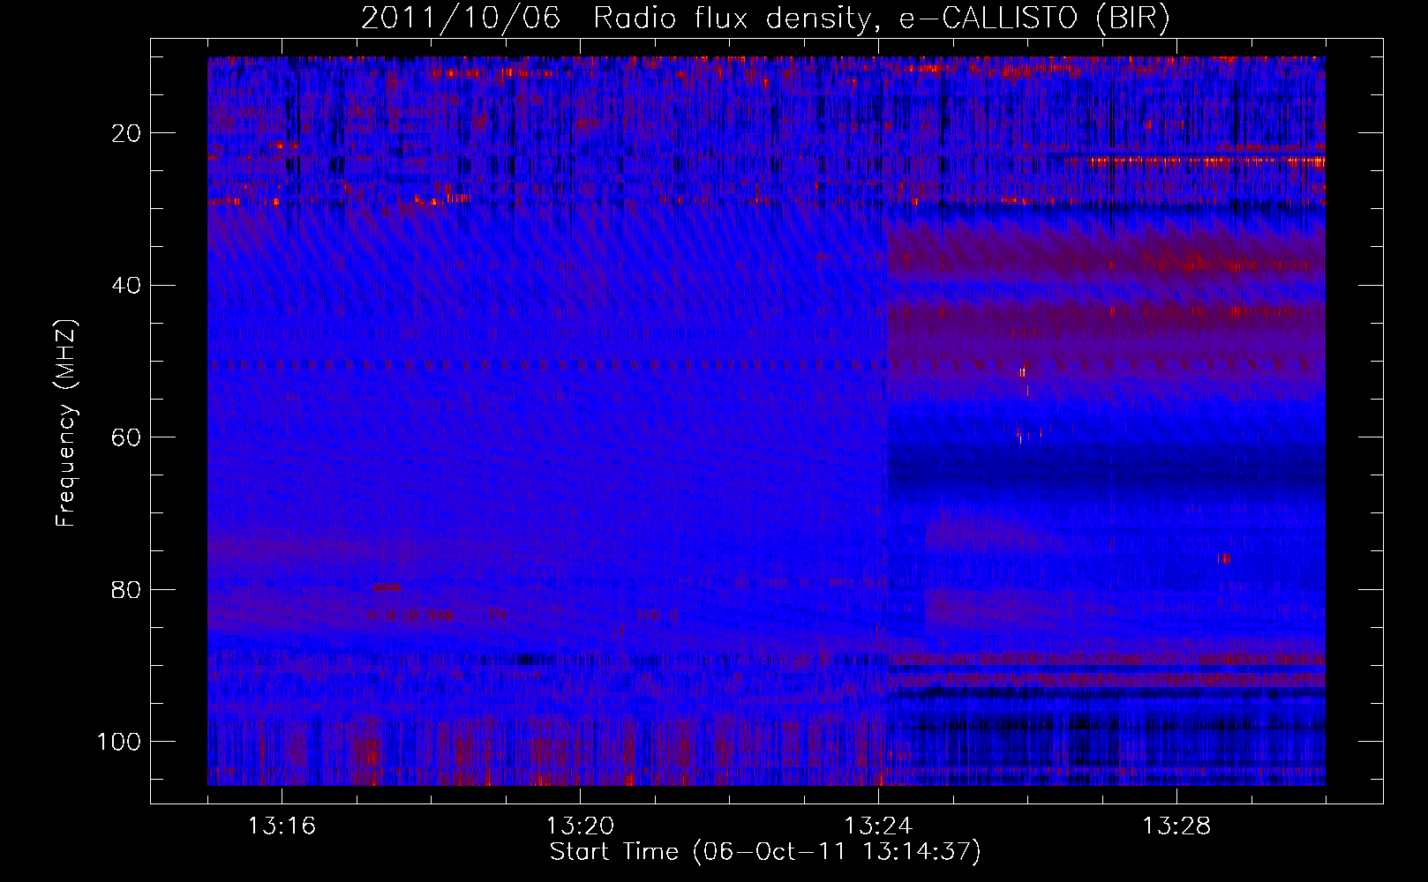1428x882 pixels.
Task: Click the 'Start Time (06-Oct-11 13:14:37)' label
Action: (x=765, y=852)
